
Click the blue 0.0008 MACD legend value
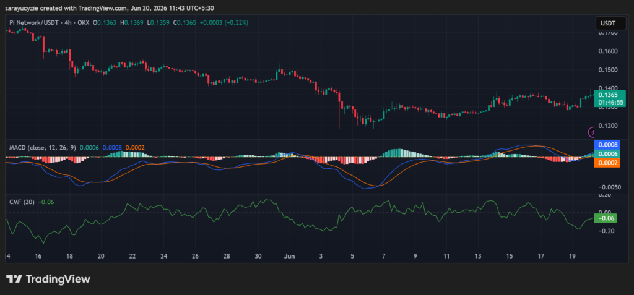111,148
